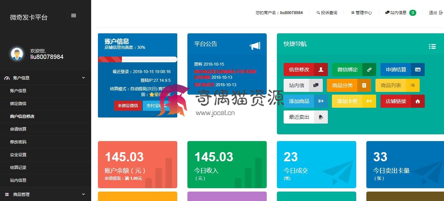
Task: Open 站内信息 in sidebar
Action: 18,180
